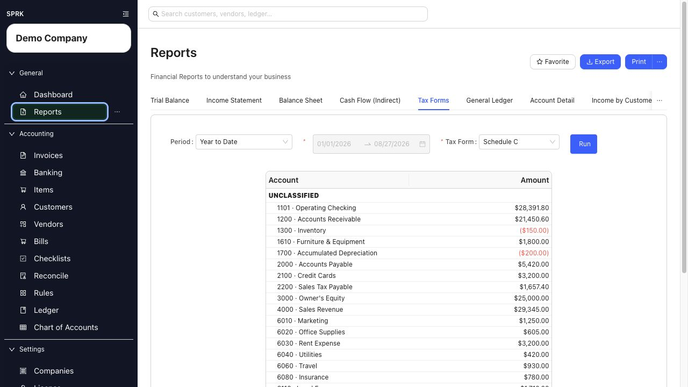Viewport: 688px width, 387px height.
Task: Click the UNCLASSIFIED group heading
Action: coord(293,196)
